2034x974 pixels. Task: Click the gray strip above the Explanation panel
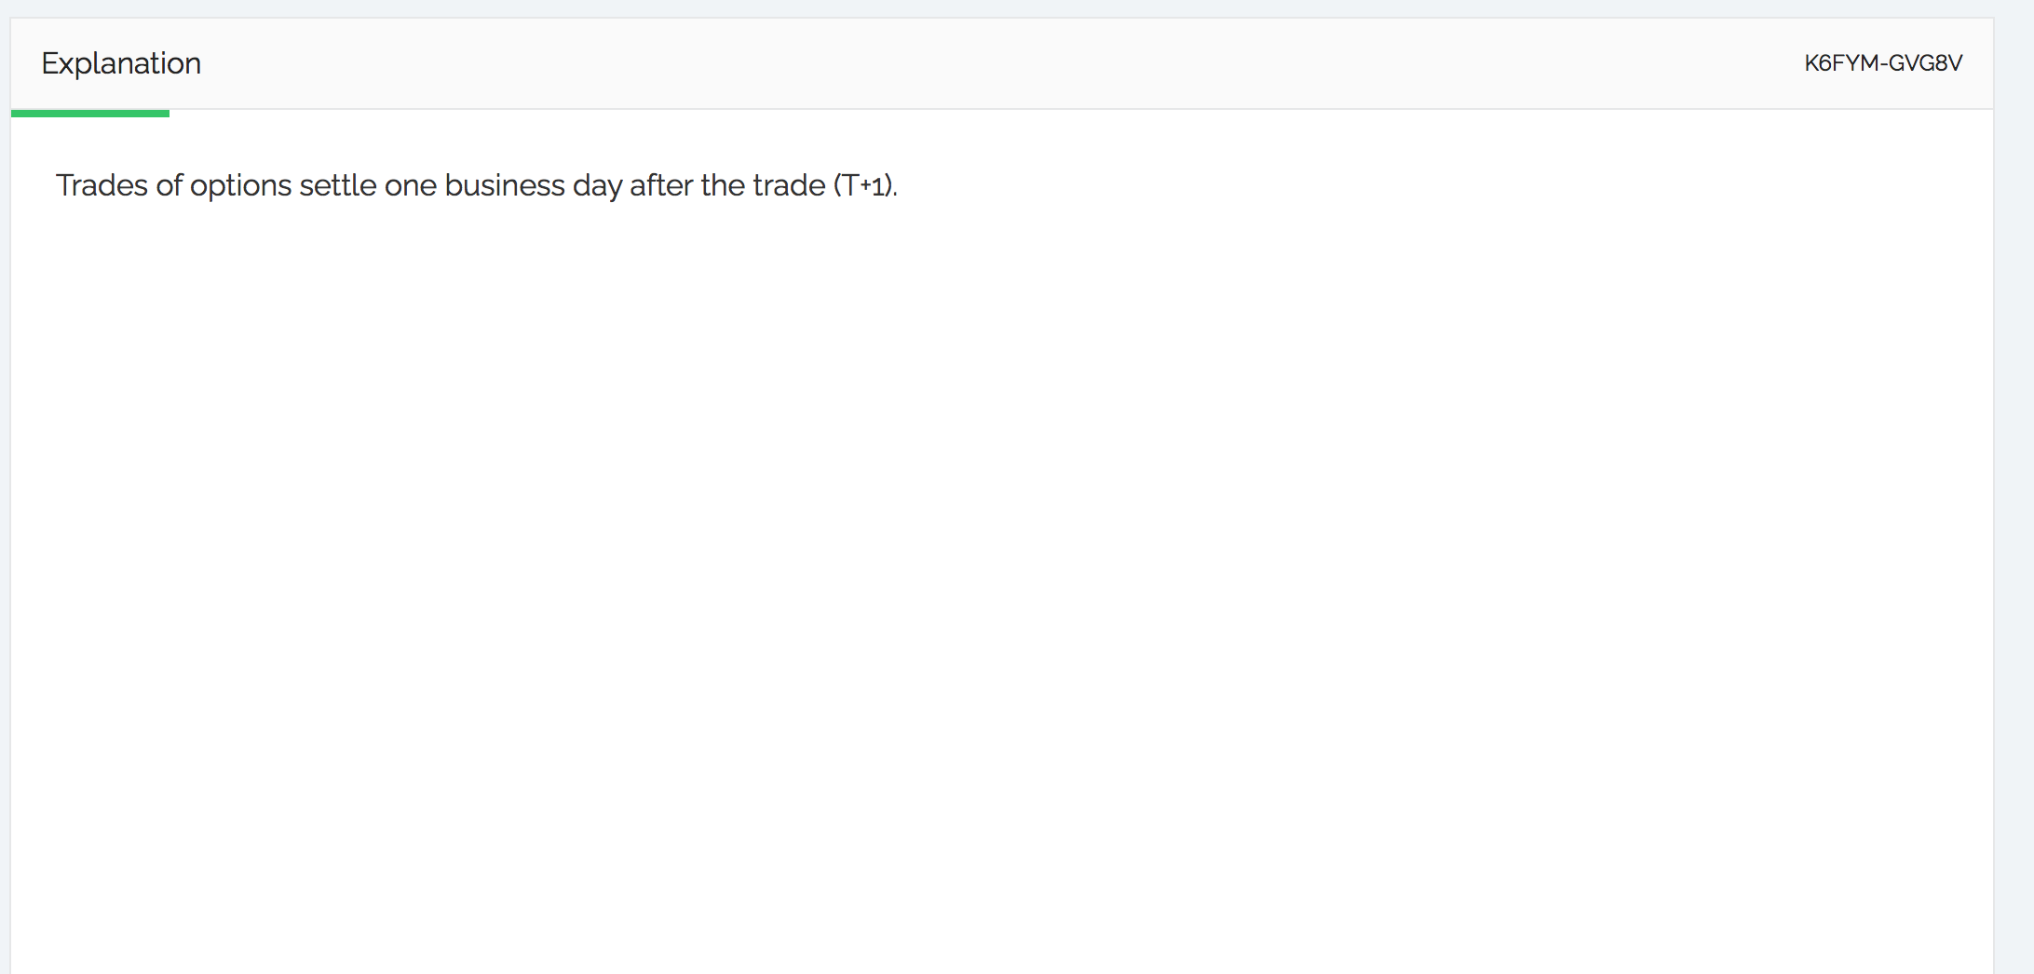pyautogui.click(x=931, y=7)
